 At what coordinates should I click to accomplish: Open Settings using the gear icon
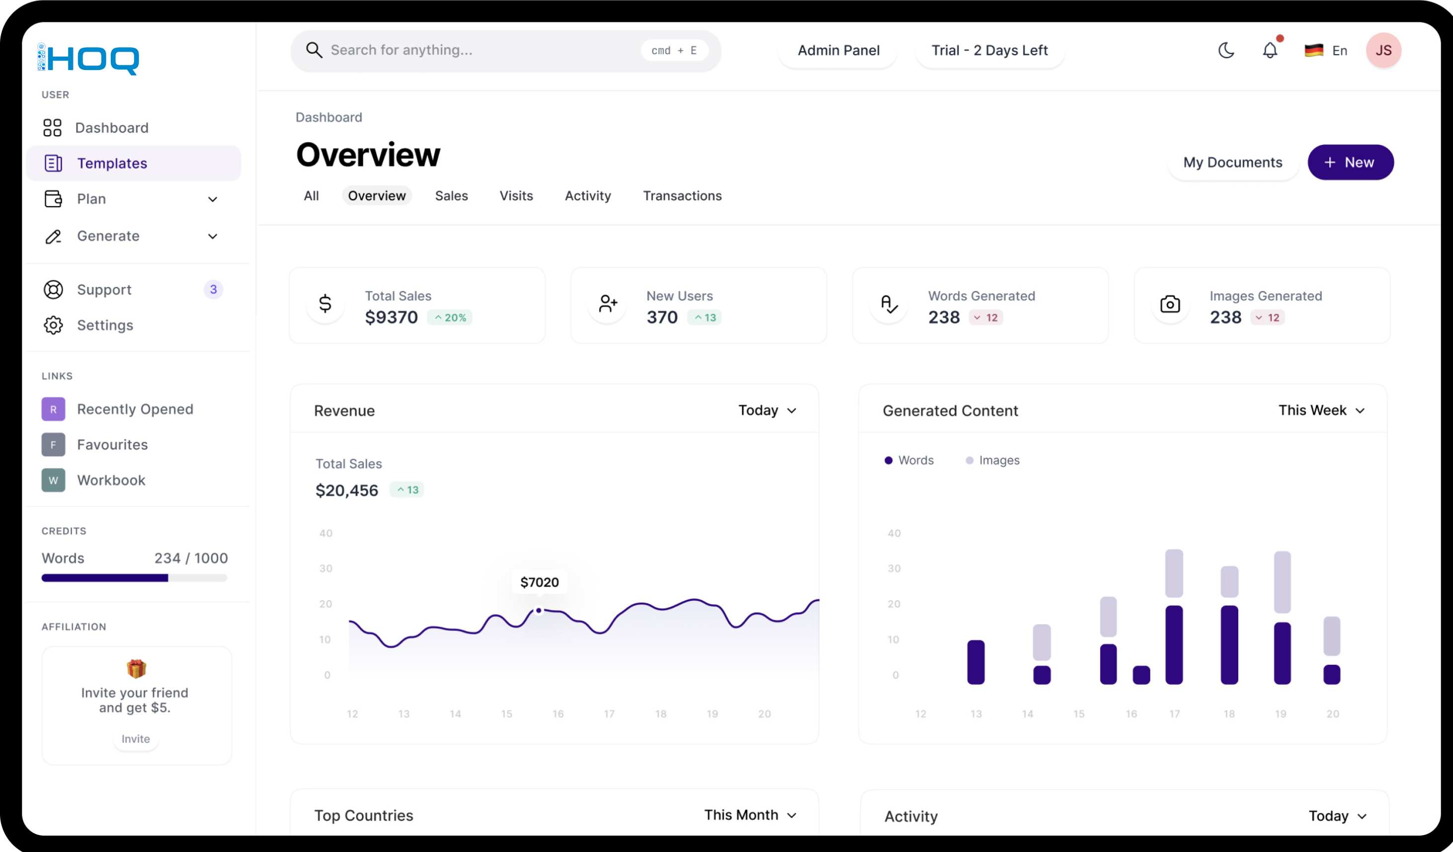click(53, 325)
